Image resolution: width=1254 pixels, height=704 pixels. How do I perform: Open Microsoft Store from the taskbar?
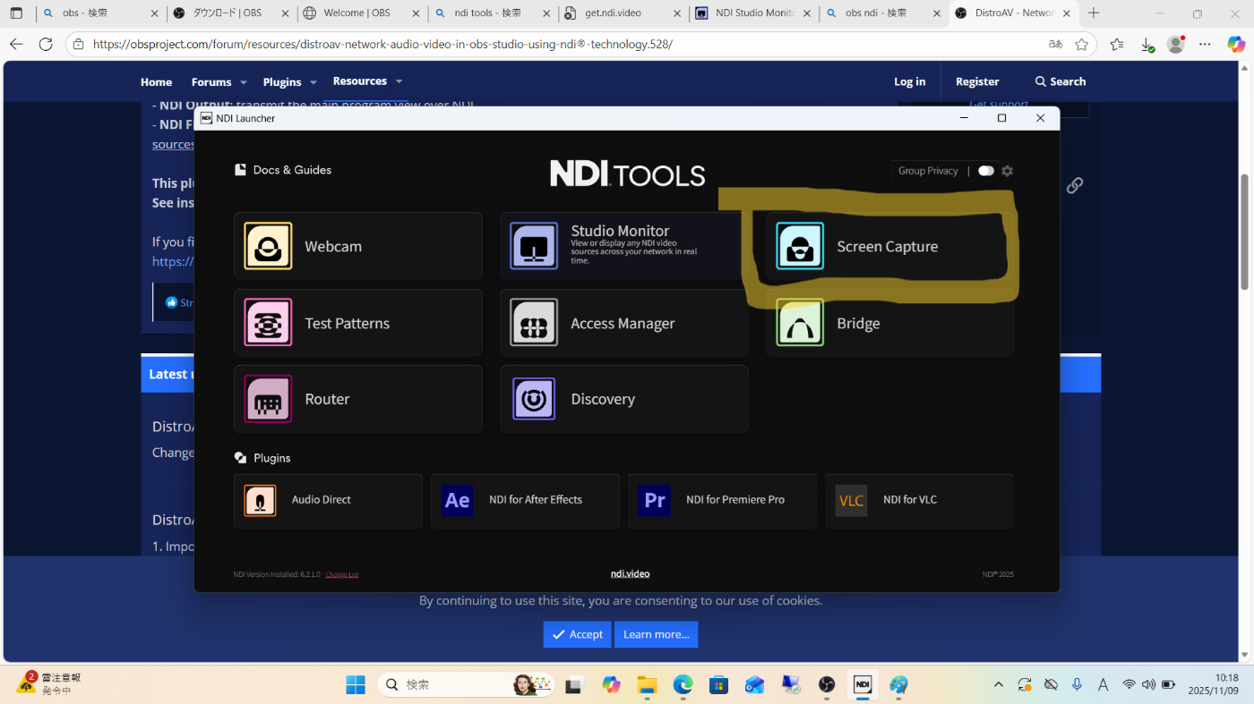tap(718, 685)
